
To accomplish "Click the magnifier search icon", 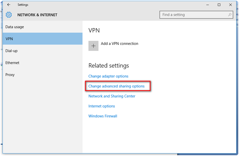I will tap(230, 15).
